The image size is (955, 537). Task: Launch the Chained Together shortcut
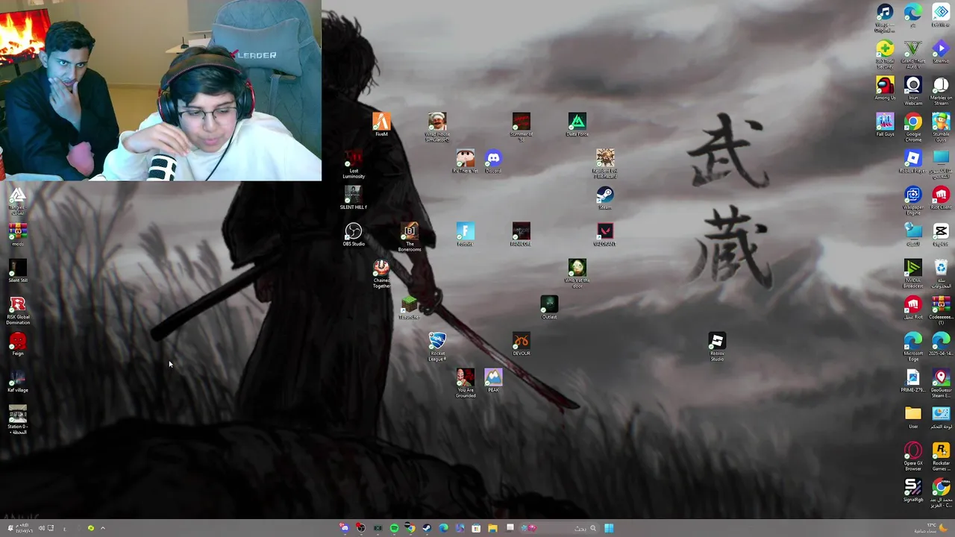tap(381, 274)
